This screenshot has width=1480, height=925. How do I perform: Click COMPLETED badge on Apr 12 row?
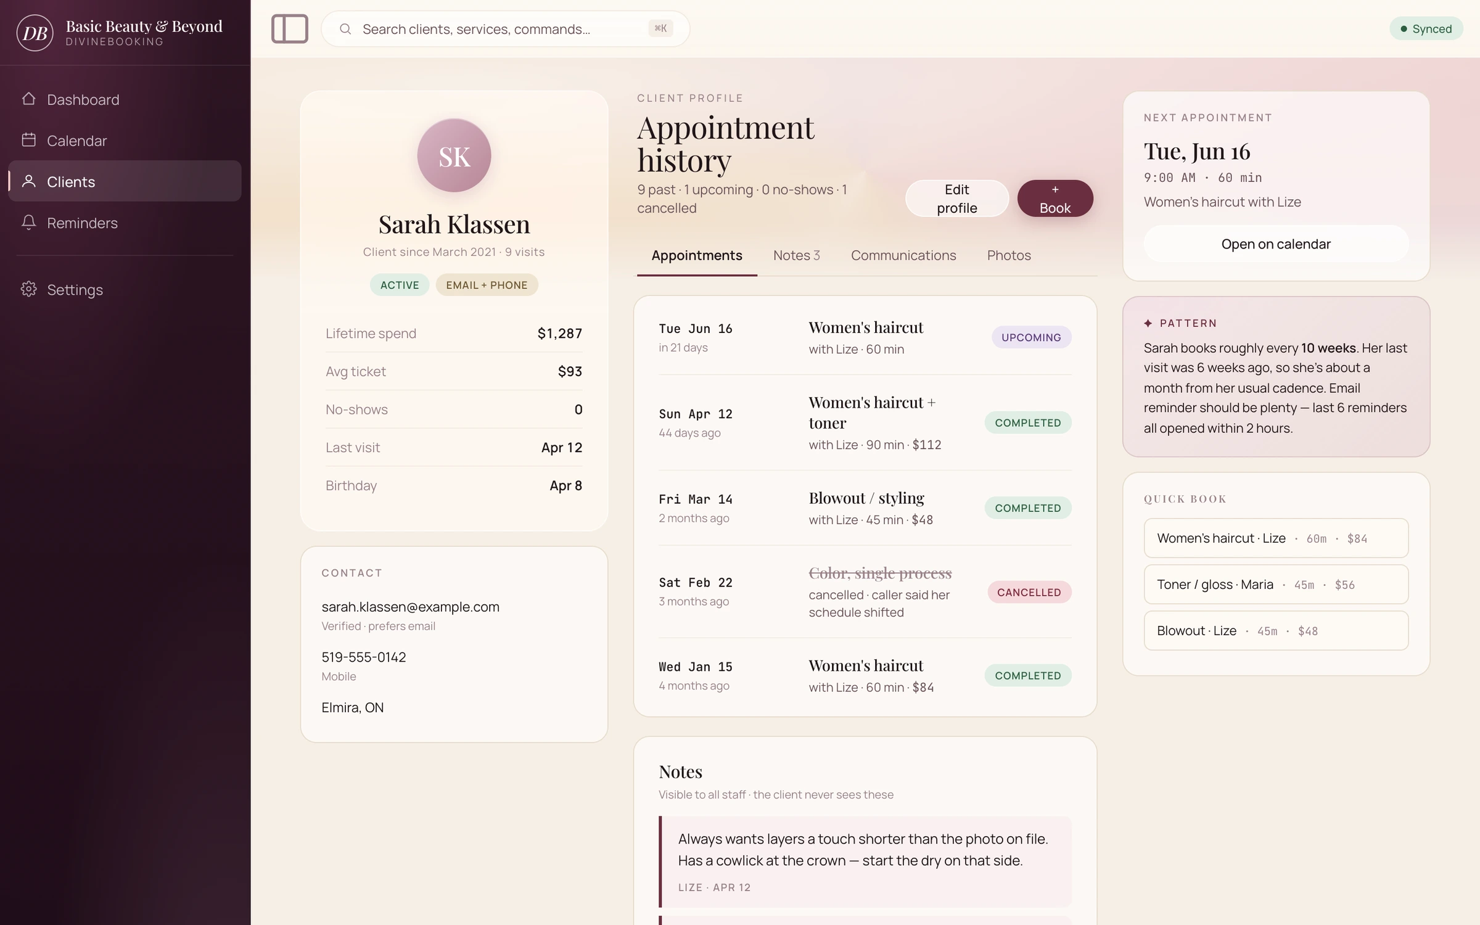pyautogui.click(x=1028, y=422)
